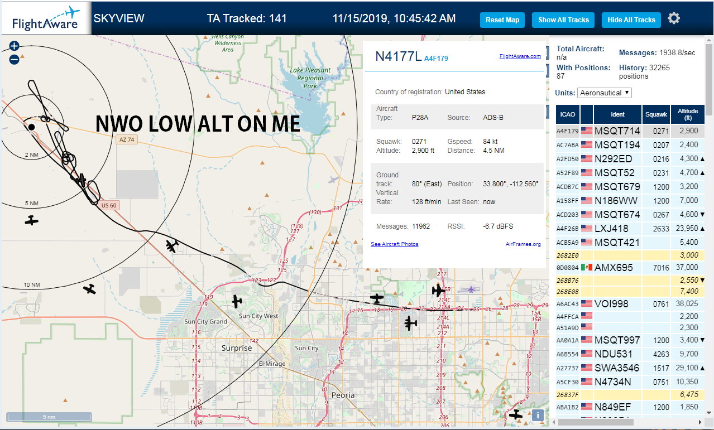
Task: Click the Mexico flag in AMX695 row
Action: [x=586, y=268]
